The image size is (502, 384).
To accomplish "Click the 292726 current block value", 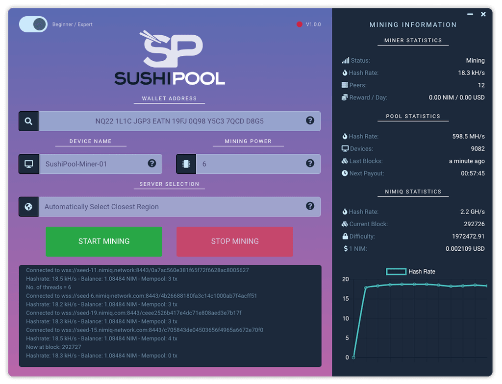I will 474,224.
